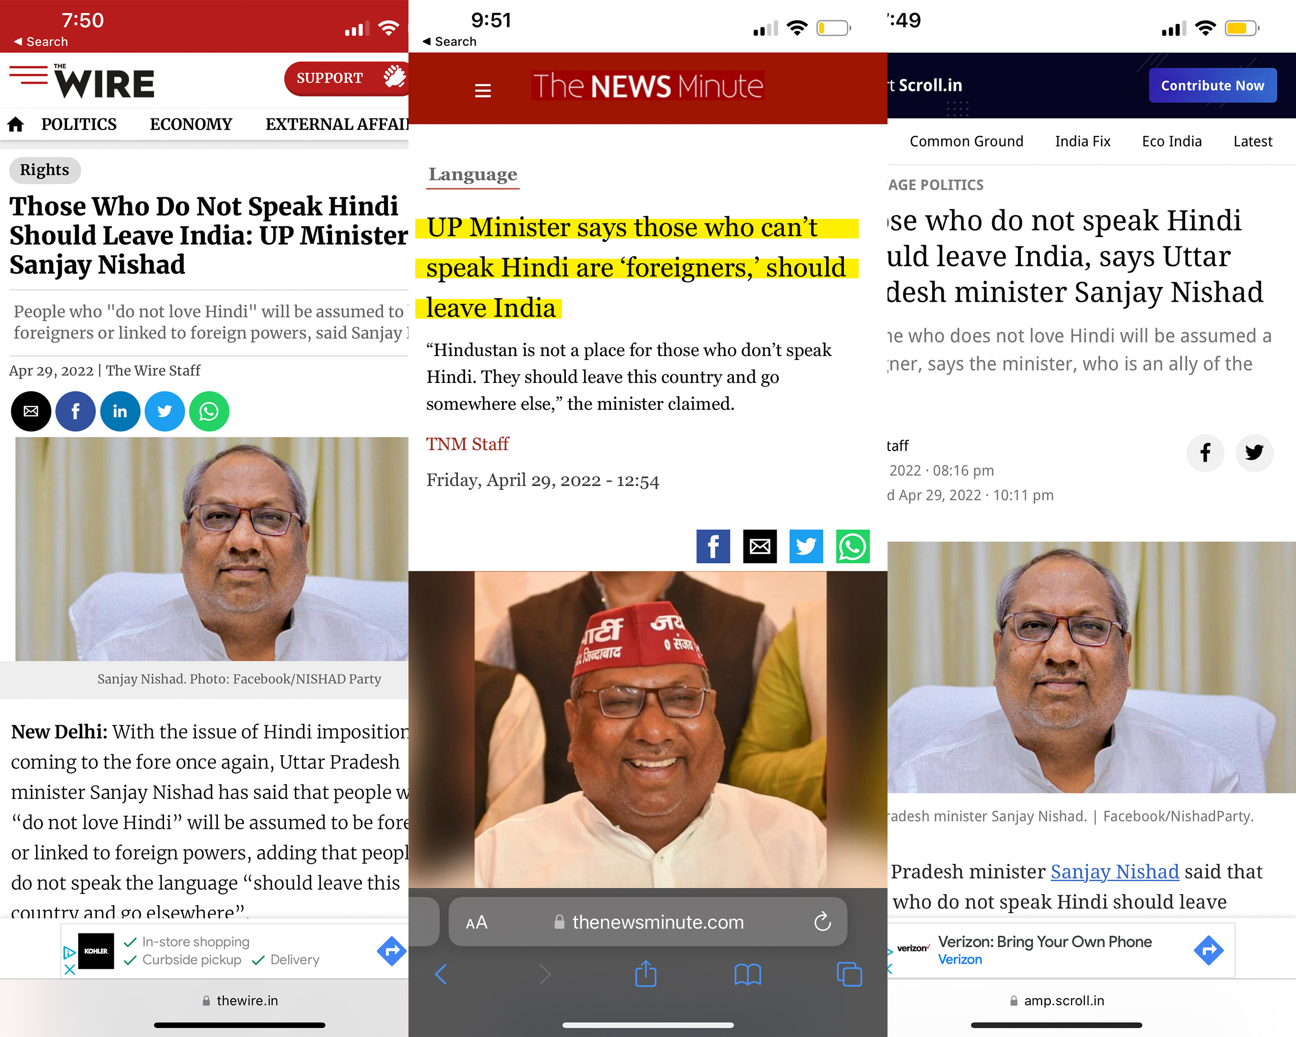Open Safari tabs overview icon
1296x1037 pixels.
pos(849,974)
